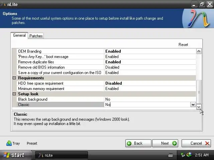Switch to the Patches tab
Viewport: 214px width, 160px height.
[x=36, y=36]
